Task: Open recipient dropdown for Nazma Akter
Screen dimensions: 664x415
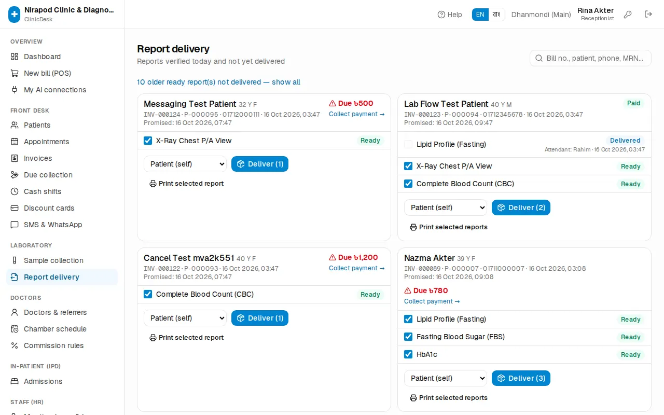Action: click(x=446, y=378)
